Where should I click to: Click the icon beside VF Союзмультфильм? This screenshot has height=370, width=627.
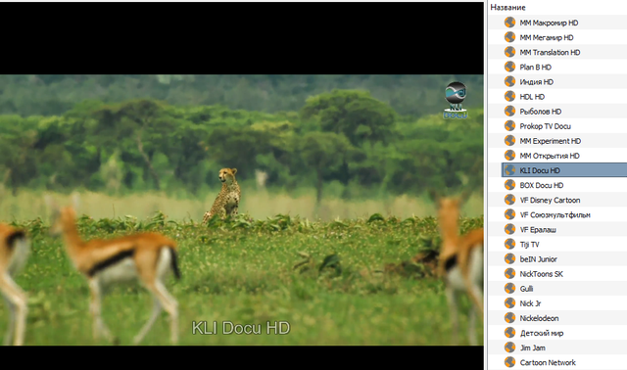tap(509, 214)
